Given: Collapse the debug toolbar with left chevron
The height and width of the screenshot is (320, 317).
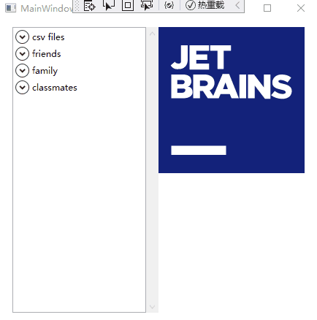Looking at the screenshot, I should coord(238,5).
